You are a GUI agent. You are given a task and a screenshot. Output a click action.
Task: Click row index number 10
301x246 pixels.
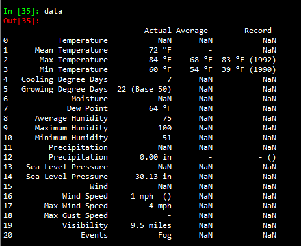point(8,138)
